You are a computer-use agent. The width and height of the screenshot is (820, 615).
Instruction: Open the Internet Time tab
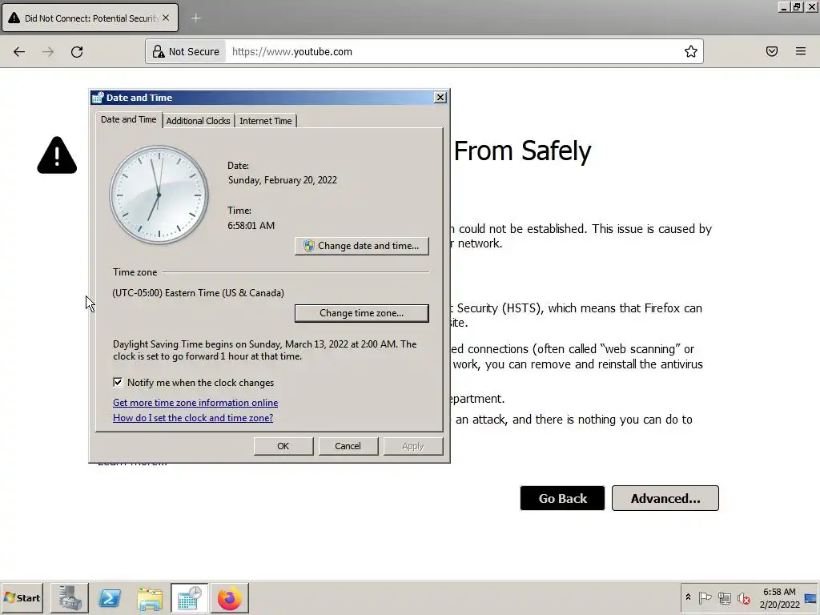[266, 121]
